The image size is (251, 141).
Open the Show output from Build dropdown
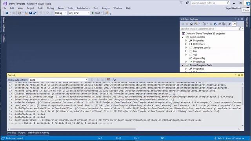(x=58, y=80)
